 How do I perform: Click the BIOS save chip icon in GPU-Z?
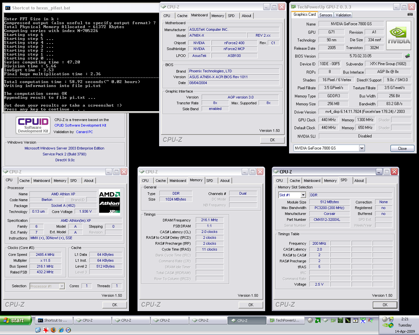(x=408, y=56)
